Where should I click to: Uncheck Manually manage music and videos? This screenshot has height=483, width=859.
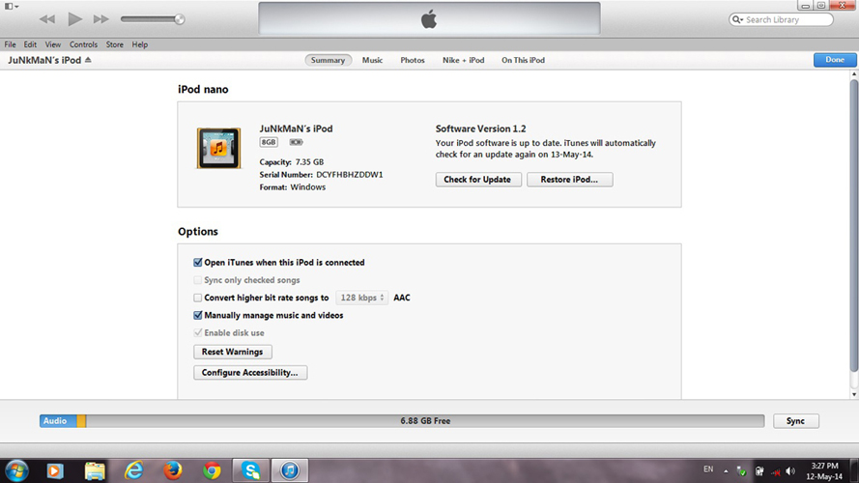198,316
